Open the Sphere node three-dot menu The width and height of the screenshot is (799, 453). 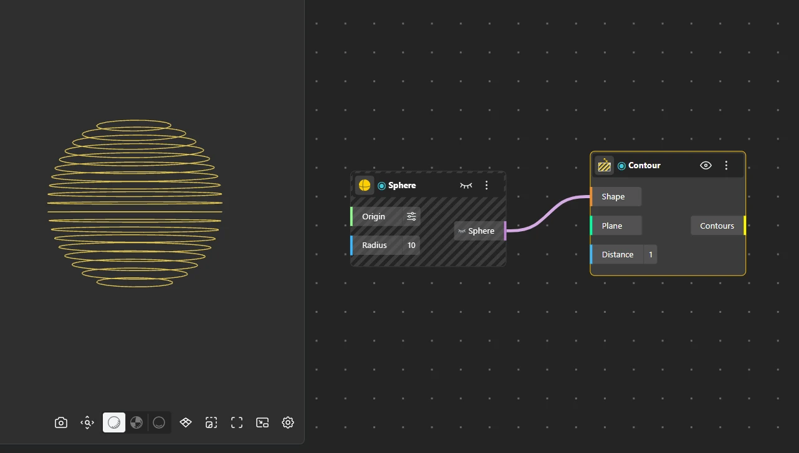pos(487,186)
